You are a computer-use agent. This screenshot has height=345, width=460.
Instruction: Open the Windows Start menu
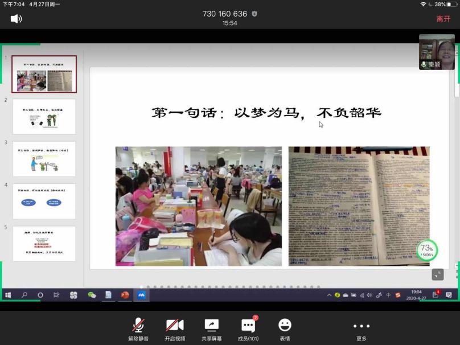tap(8, 295)
